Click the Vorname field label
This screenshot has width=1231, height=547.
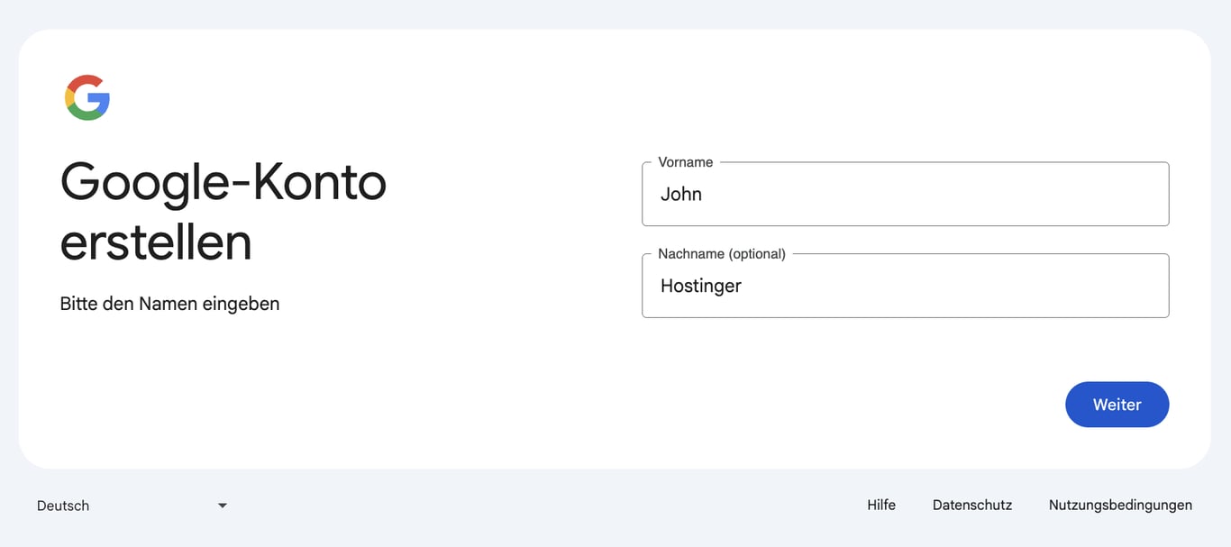(684, 162)
